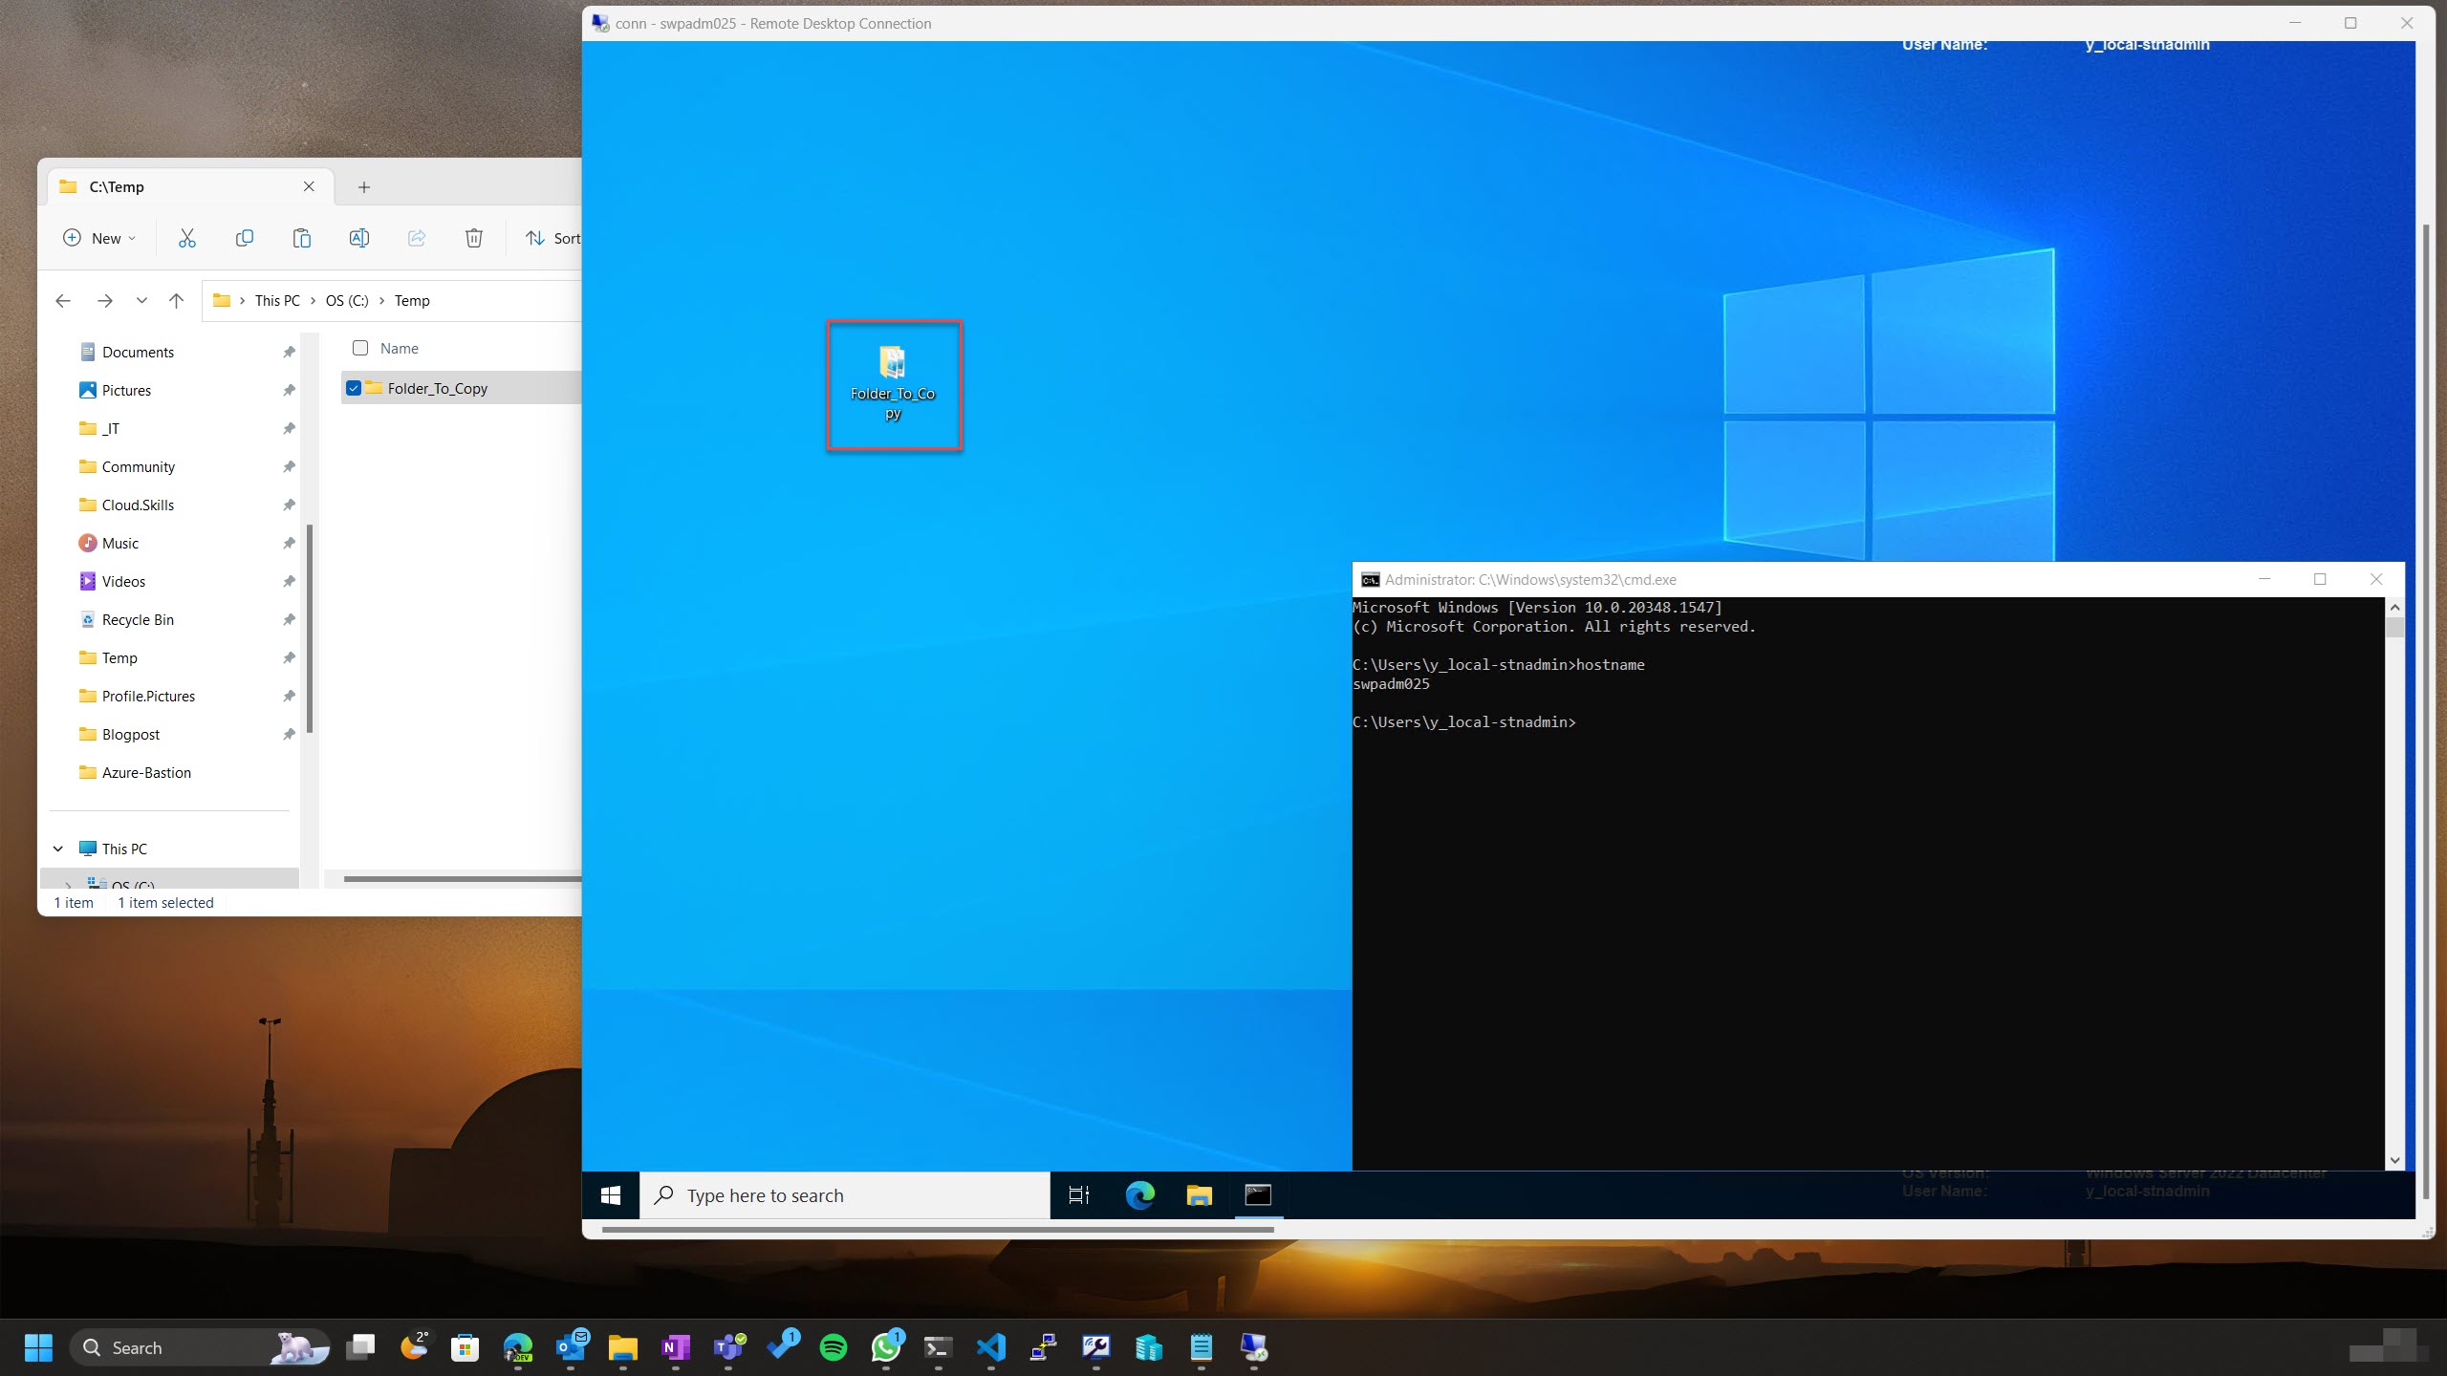Click the Share icon in File Explorer toolbar
The height and width of the screenshot is (1376, 2447).
coord(417,238)
